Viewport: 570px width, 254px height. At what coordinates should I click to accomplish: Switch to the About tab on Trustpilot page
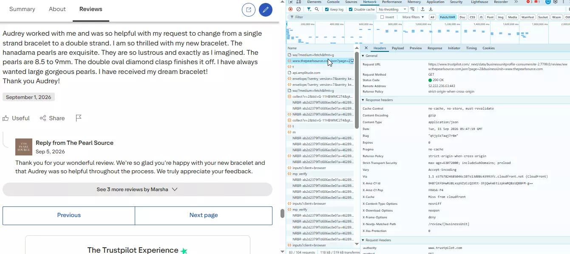[57, 9]
